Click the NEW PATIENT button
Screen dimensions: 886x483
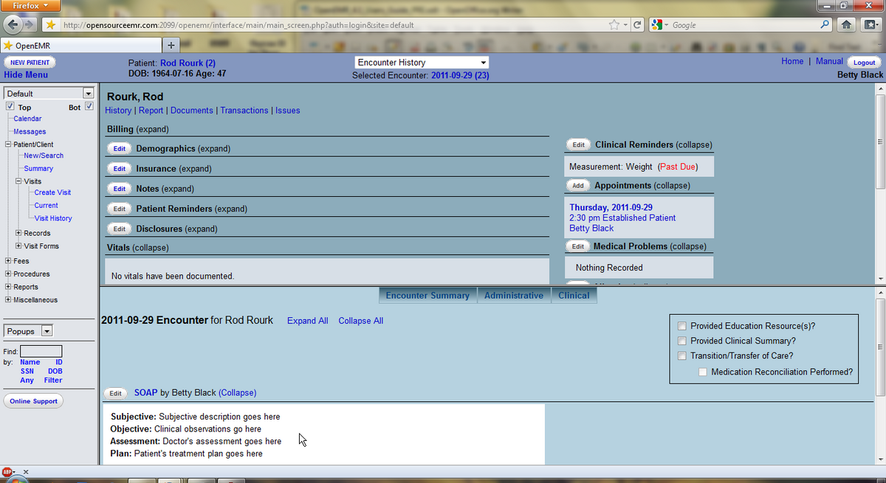point(30,63)
